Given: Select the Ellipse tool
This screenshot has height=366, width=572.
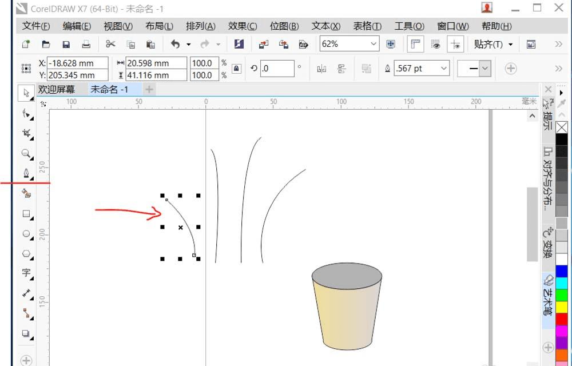Looking at the screenshot, I should 26,234.
